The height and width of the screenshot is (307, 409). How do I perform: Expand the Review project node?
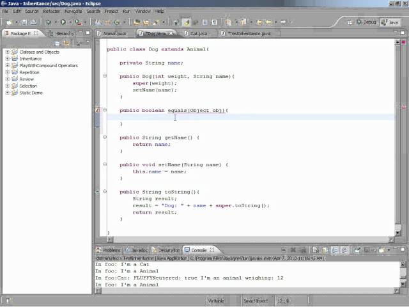tap(7, 79)
